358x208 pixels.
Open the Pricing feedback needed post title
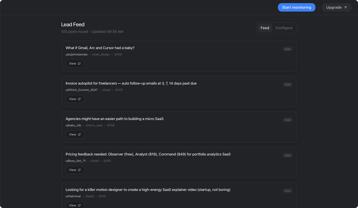click(x=148, y=154)
